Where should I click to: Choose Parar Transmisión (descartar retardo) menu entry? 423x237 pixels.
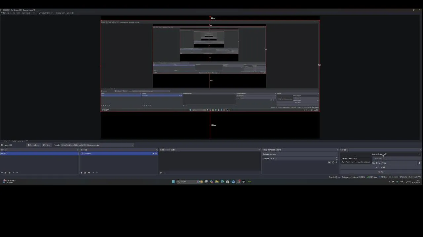pyautogui.click(x=356, y=162)
